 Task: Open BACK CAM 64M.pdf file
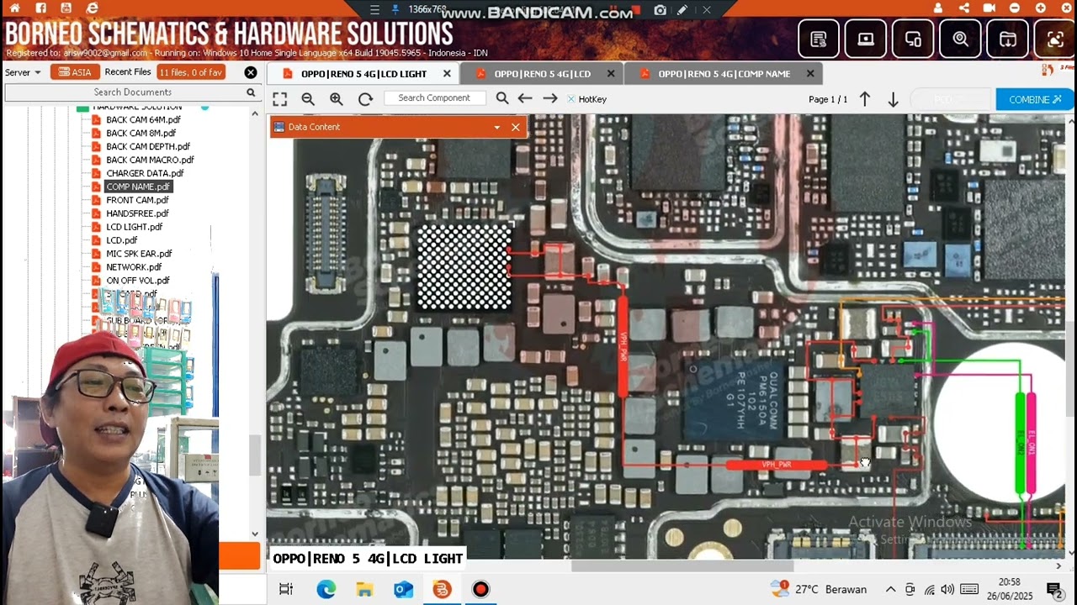coord(143,119)
